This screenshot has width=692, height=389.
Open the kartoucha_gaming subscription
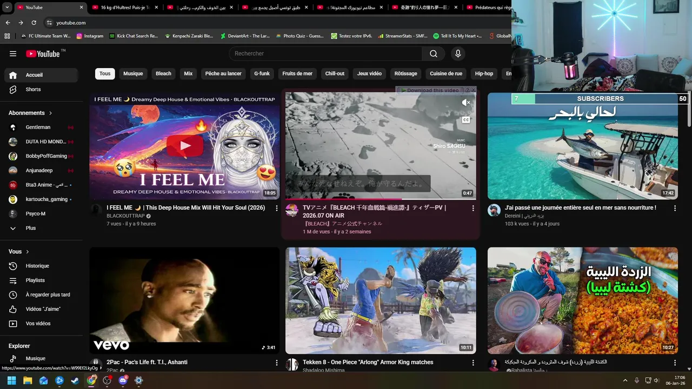(41, 199)
